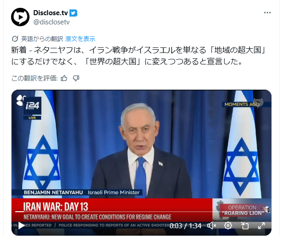Click the video timestamp 0:03 / 1:34
The image size is (300, 237).
(185, 226)
